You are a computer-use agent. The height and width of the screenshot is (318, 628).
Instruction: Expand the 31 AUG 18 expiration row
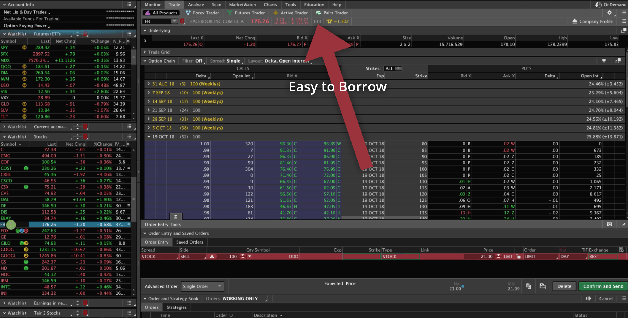click(149, 84)
